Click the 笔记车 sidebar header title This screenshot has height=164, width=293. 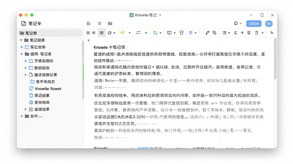click(x=35, y=24)
